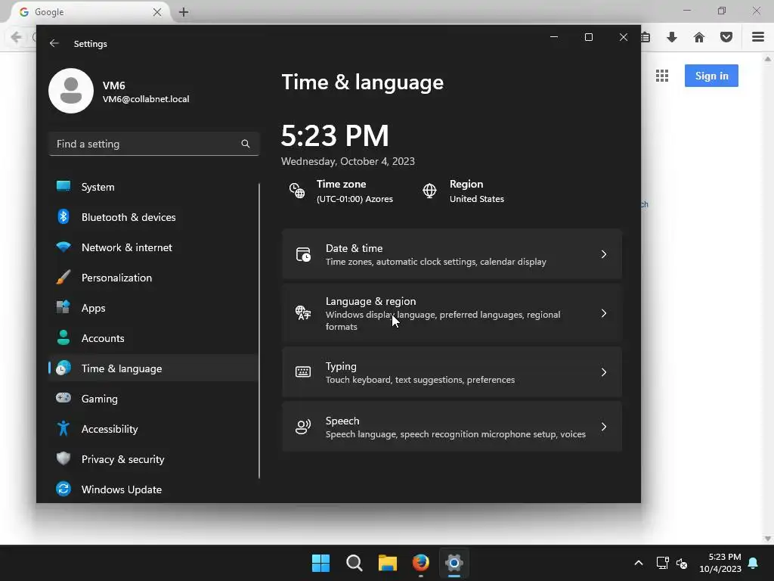
Task: Click the Find a setting search box
Action: [154, 144]
